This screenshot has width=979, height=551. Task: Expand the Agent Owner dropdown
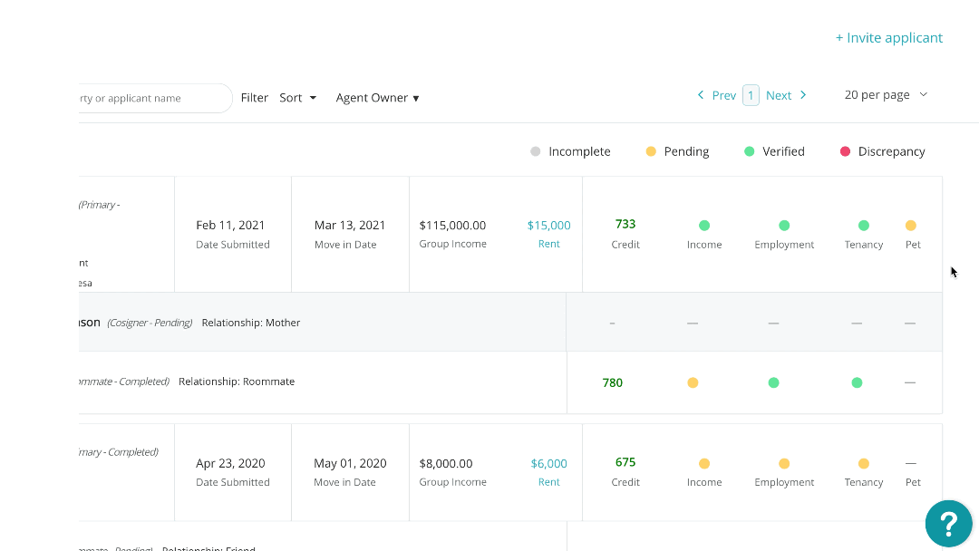point(377,98)
